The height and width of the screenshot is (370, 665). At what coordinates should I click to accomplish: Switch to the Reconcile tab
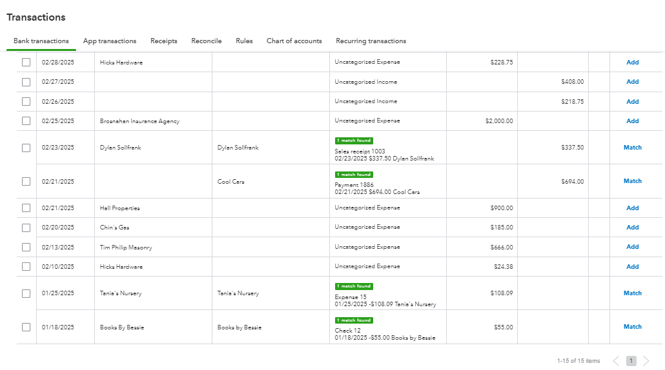[x=206, y=41]
